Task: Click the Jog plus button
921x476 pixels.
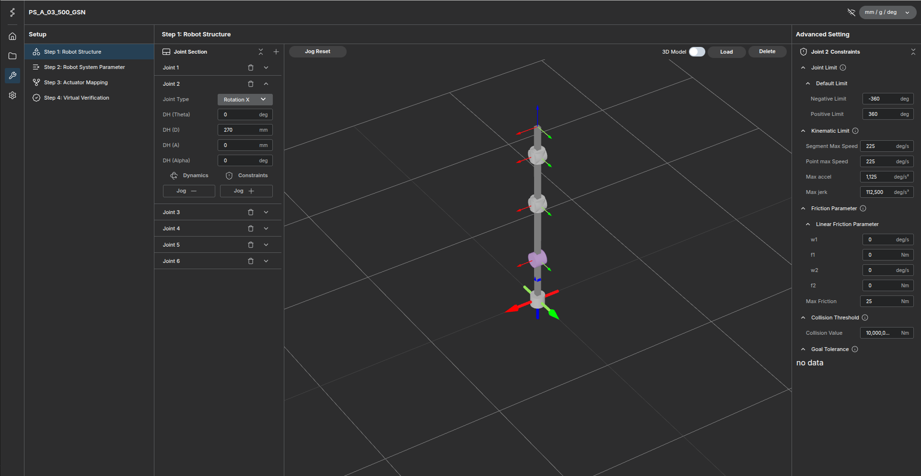Action: (246, 191)
